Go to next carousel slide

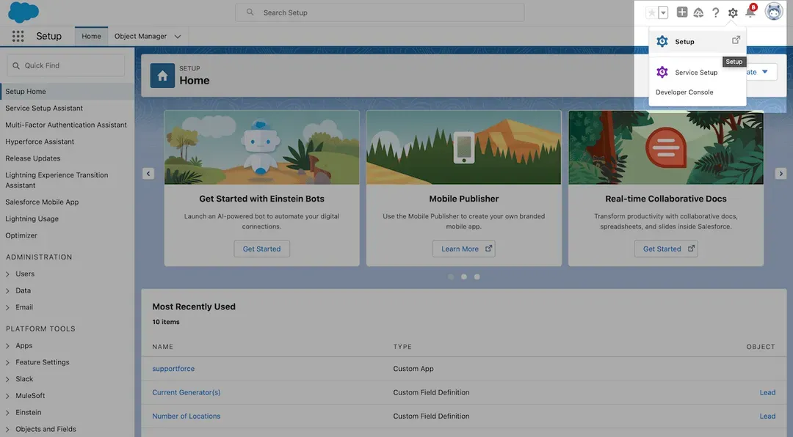coord(781,174)
